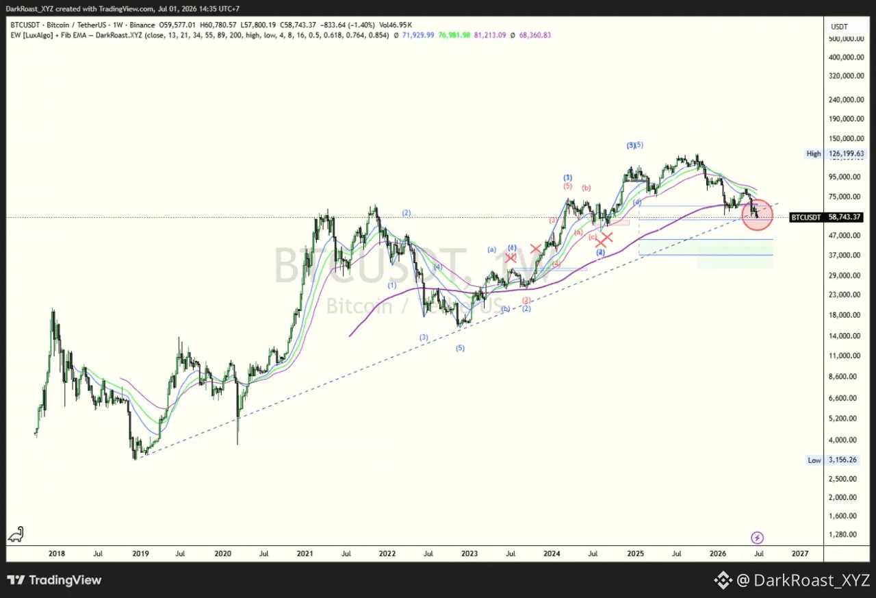The height and width of the screenshot is (598, 876).
Task: Click the EMA value 68,360.83
Action: pyautogui.click(x=536, y=34)
